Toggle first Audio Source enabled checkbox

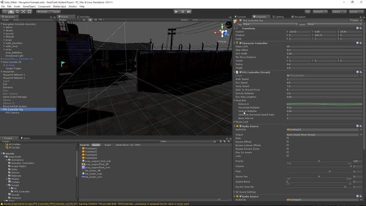[240, 126]
